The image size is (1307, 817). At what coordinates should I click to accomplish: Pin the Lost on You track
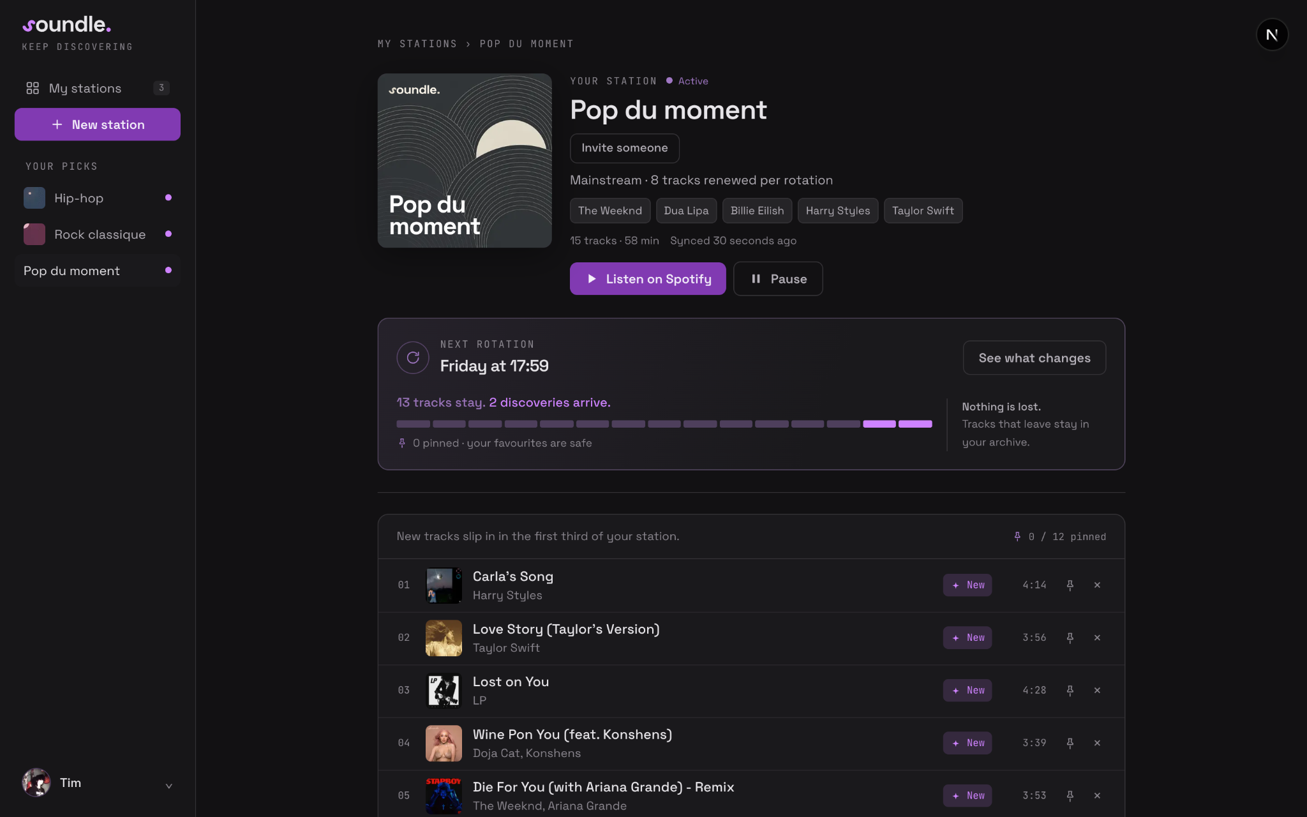coord(1070,691)
